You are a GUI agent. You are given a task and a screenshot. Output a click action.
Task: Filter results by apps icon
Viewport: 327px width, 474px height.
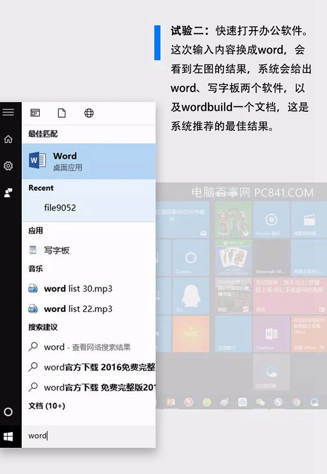coord(35,113)
